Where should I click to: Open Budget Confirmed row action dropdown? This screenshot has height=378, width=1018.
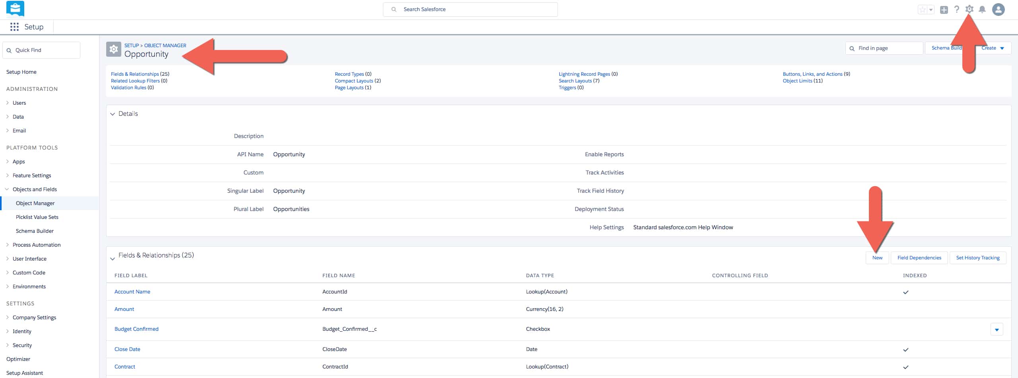996,330
